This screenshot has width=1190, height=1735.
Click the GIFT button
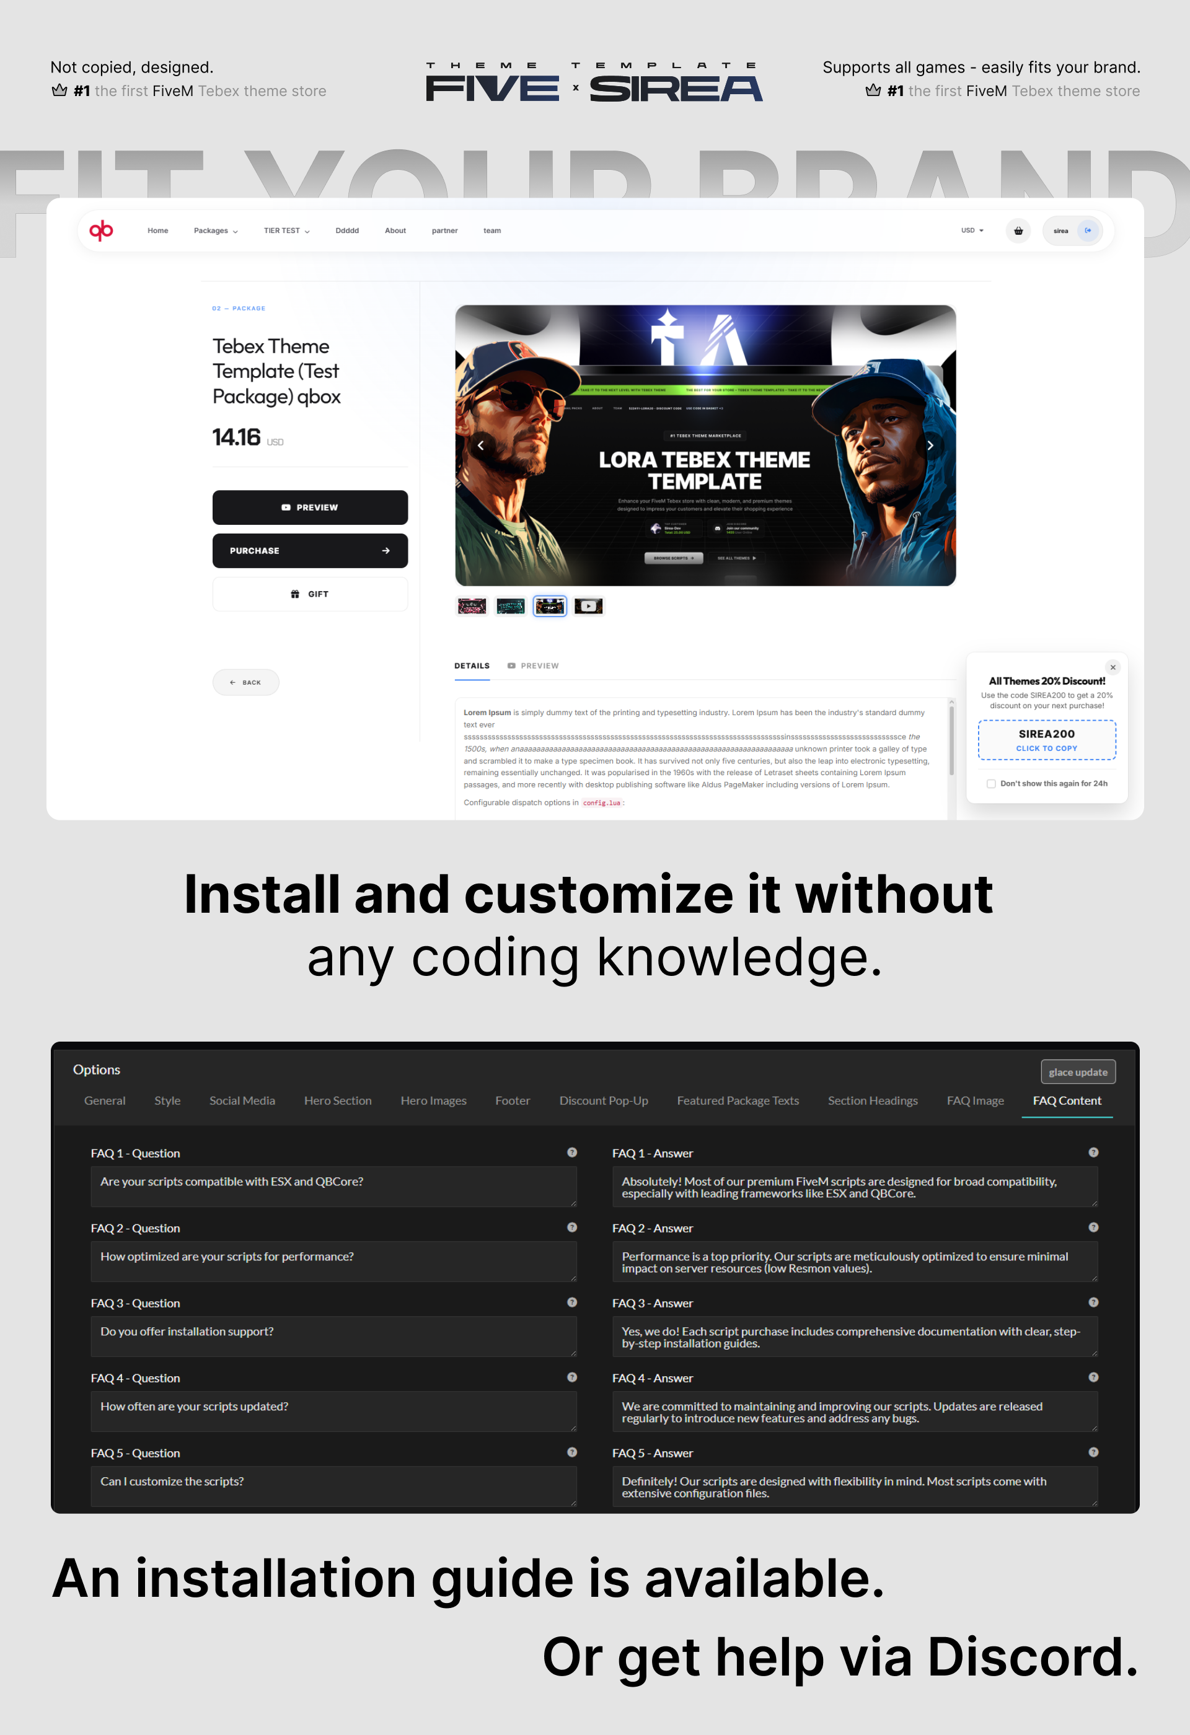310,594
